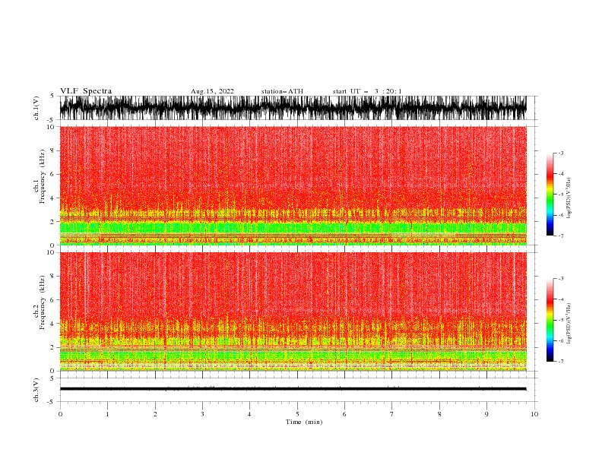Click time axis tick label "7"
602x465 pixels.
click(392, 414)
